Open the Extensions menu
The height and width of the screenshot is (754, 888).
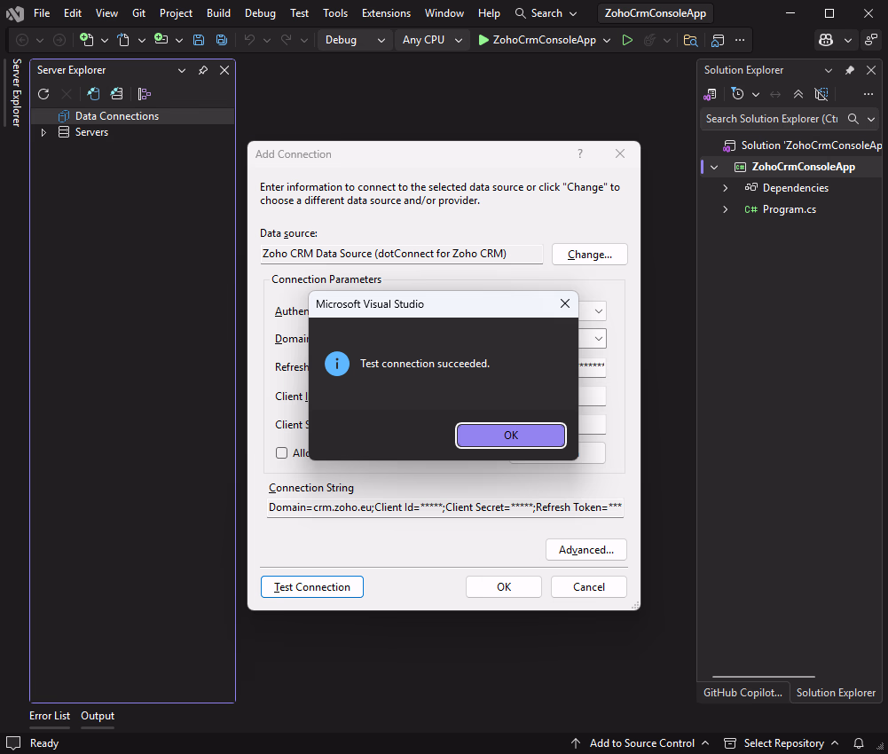point(386,12)
